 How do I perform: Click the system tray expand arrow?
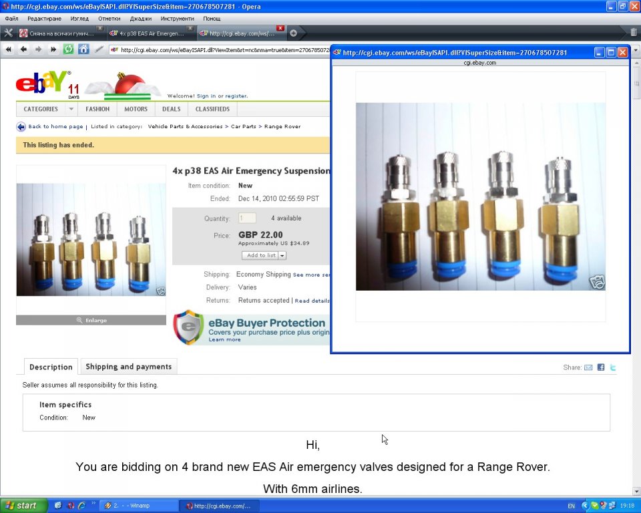[x=585, y=506]
